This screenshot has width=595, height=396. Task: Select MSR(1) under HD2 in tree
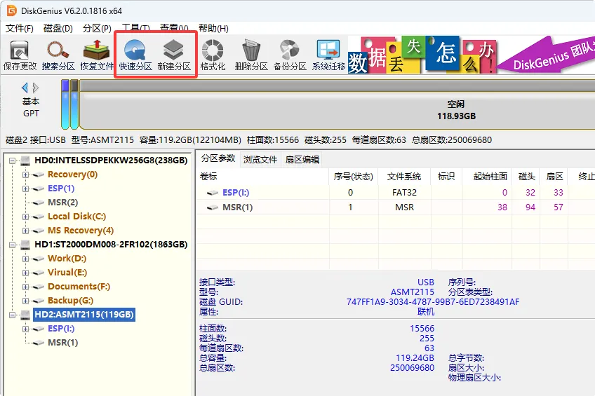[62, 343]
